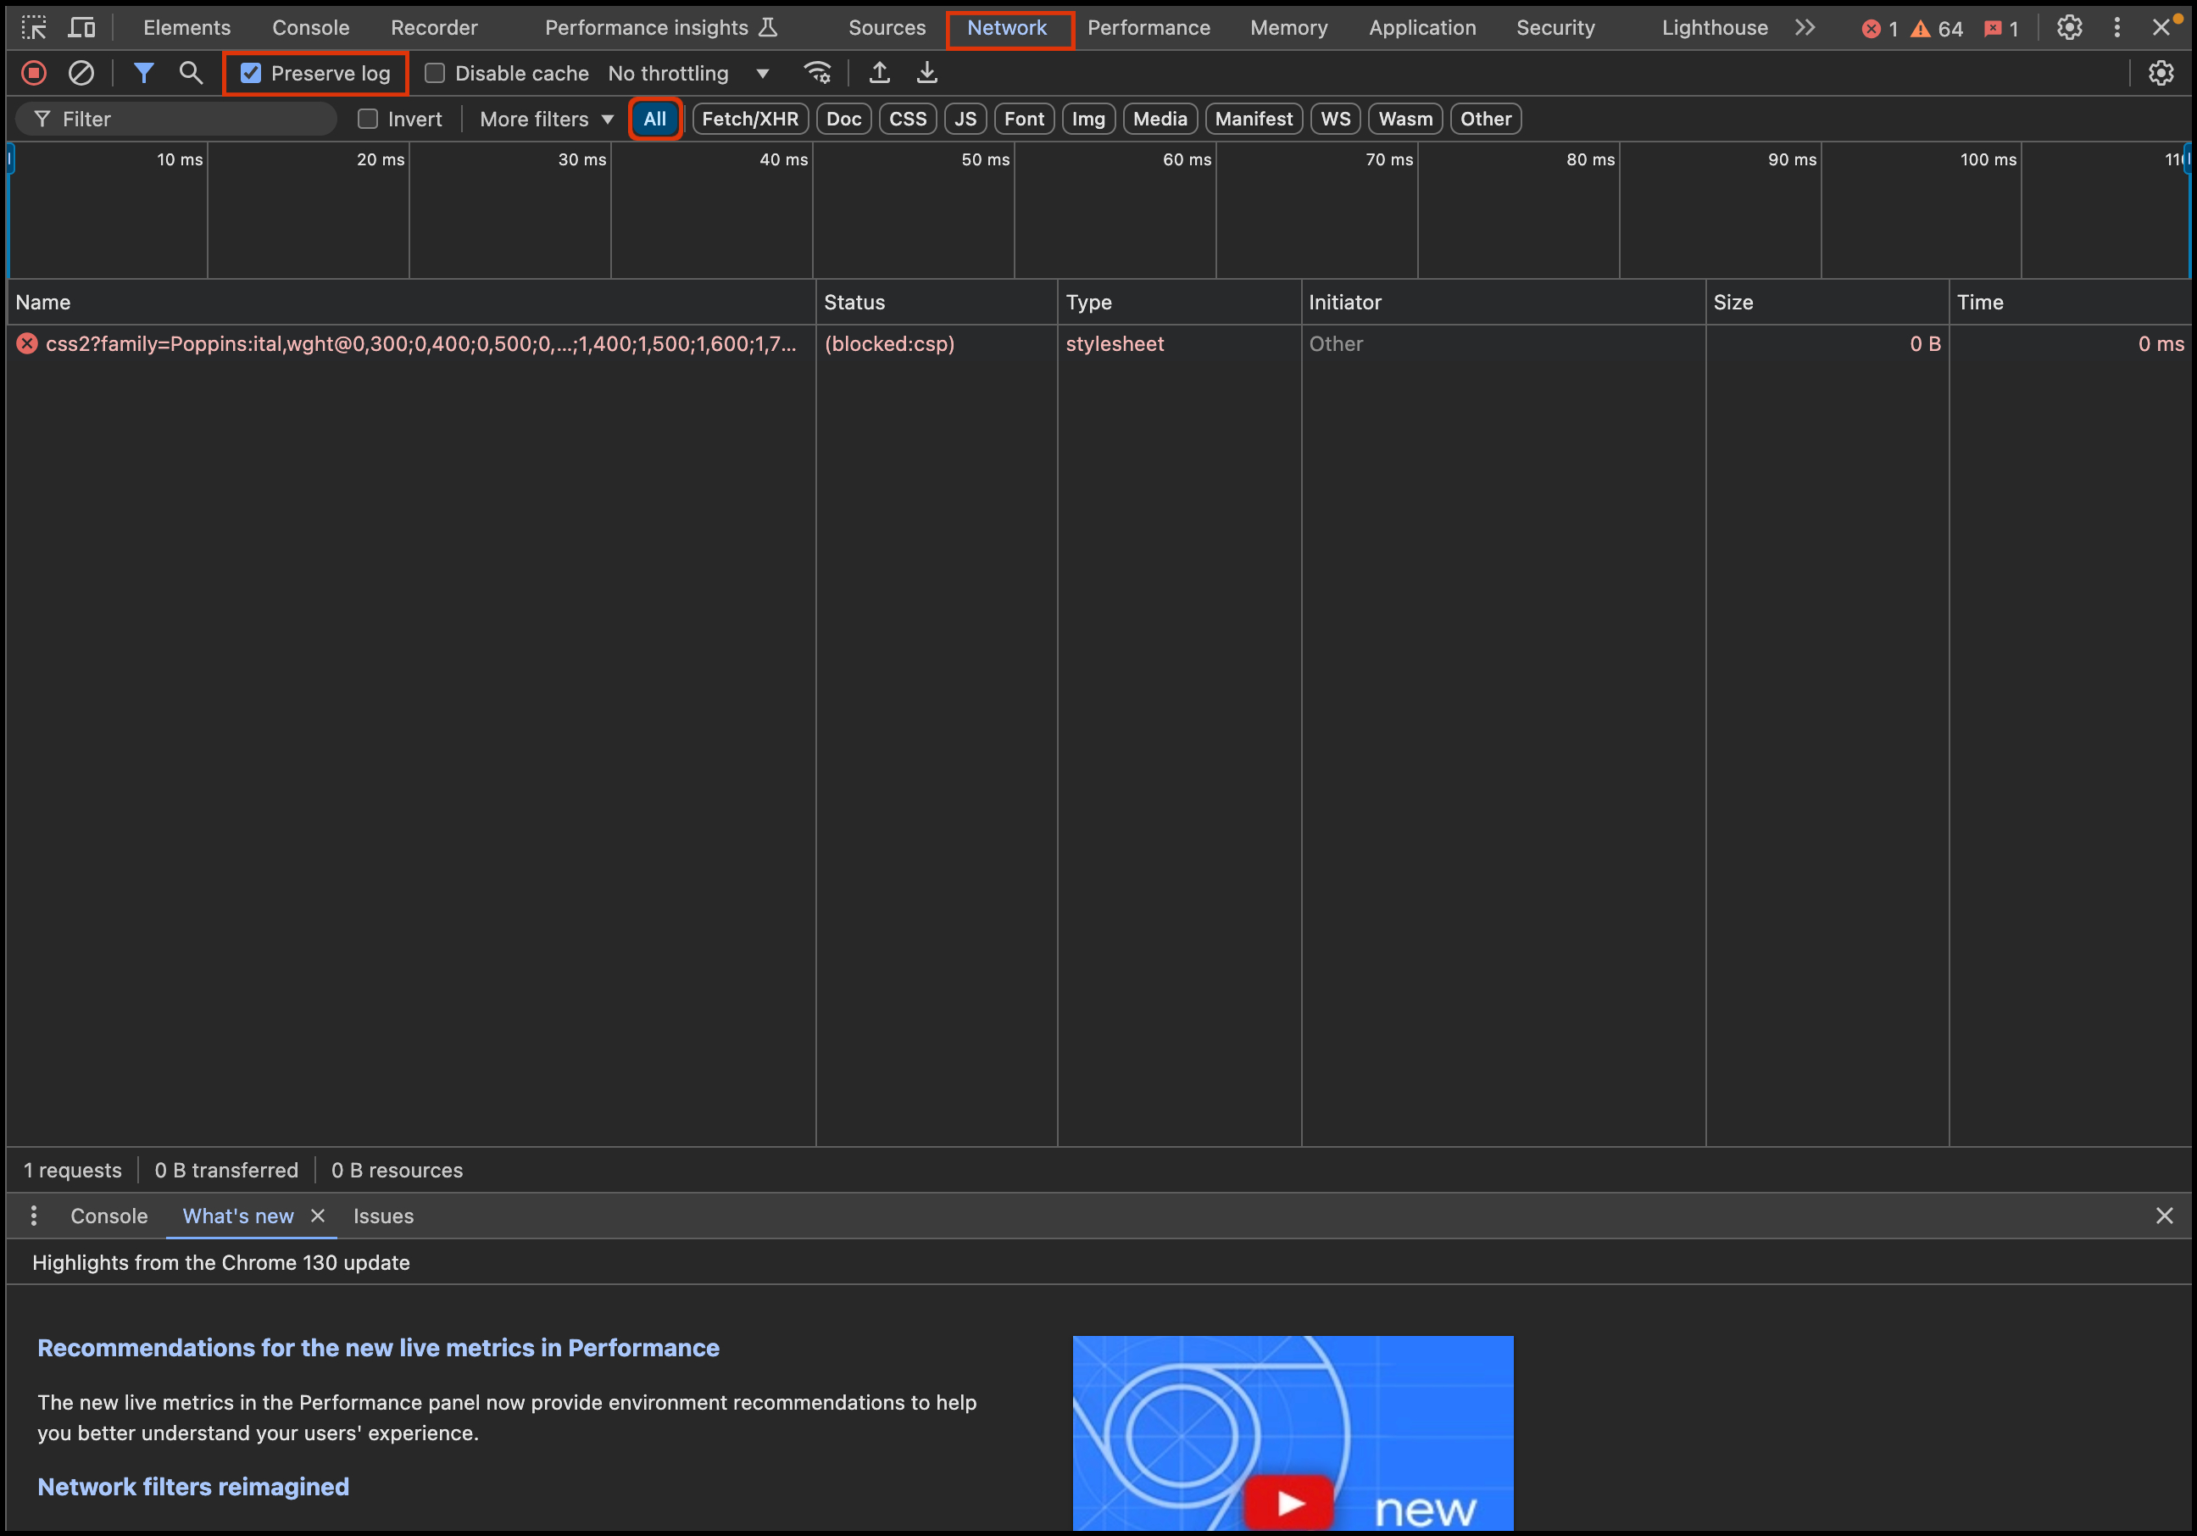Open the No throttling dropdown
Viewport: 2197px width, 1536px height.
tap(689, 73)
